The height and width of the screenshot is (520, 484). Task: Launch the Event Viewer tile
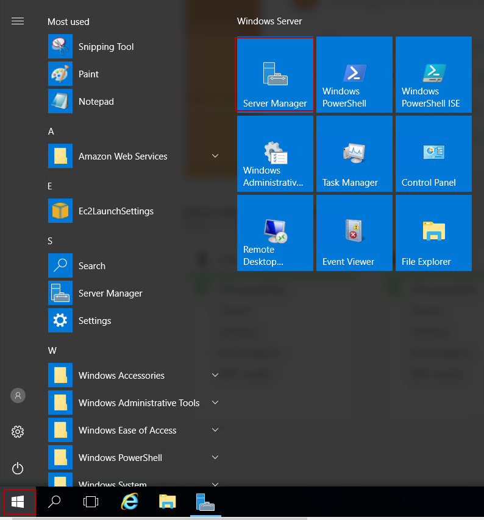[x=354, y=233]
